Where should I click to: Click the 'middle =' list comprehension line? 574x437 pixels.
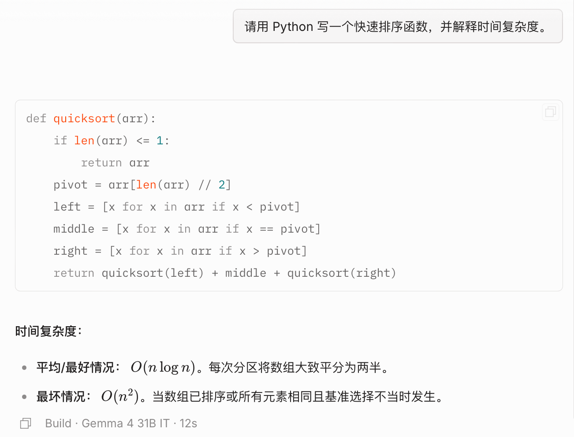(x=186, y=229)
